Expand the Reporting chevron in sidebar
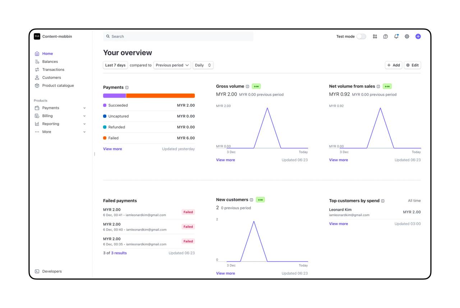460x308 pixels. [x=84, y=124]
